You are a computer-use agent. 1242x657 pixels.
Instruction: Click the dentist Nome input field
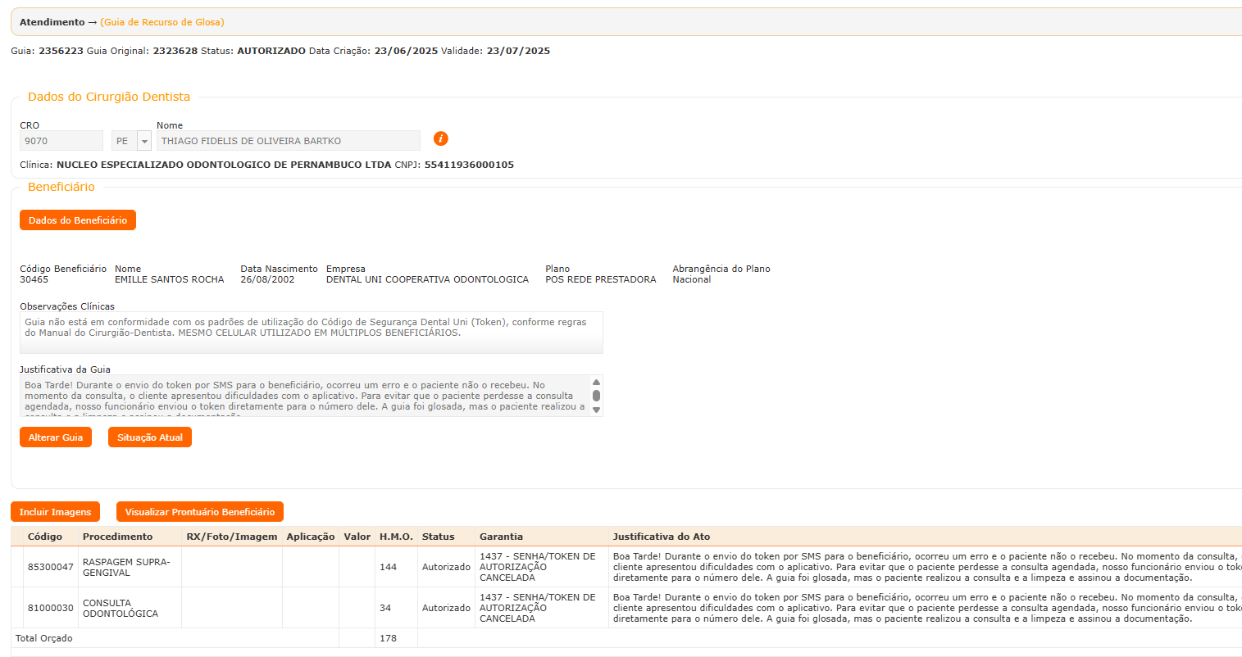[x=288, y=141]
